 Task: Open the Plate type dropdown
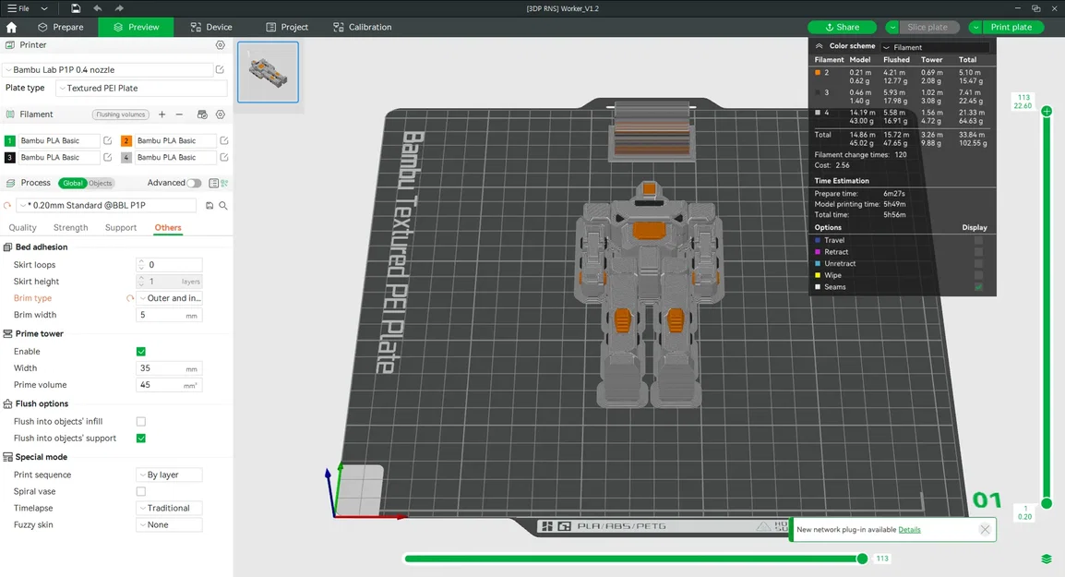pos(140,87)
